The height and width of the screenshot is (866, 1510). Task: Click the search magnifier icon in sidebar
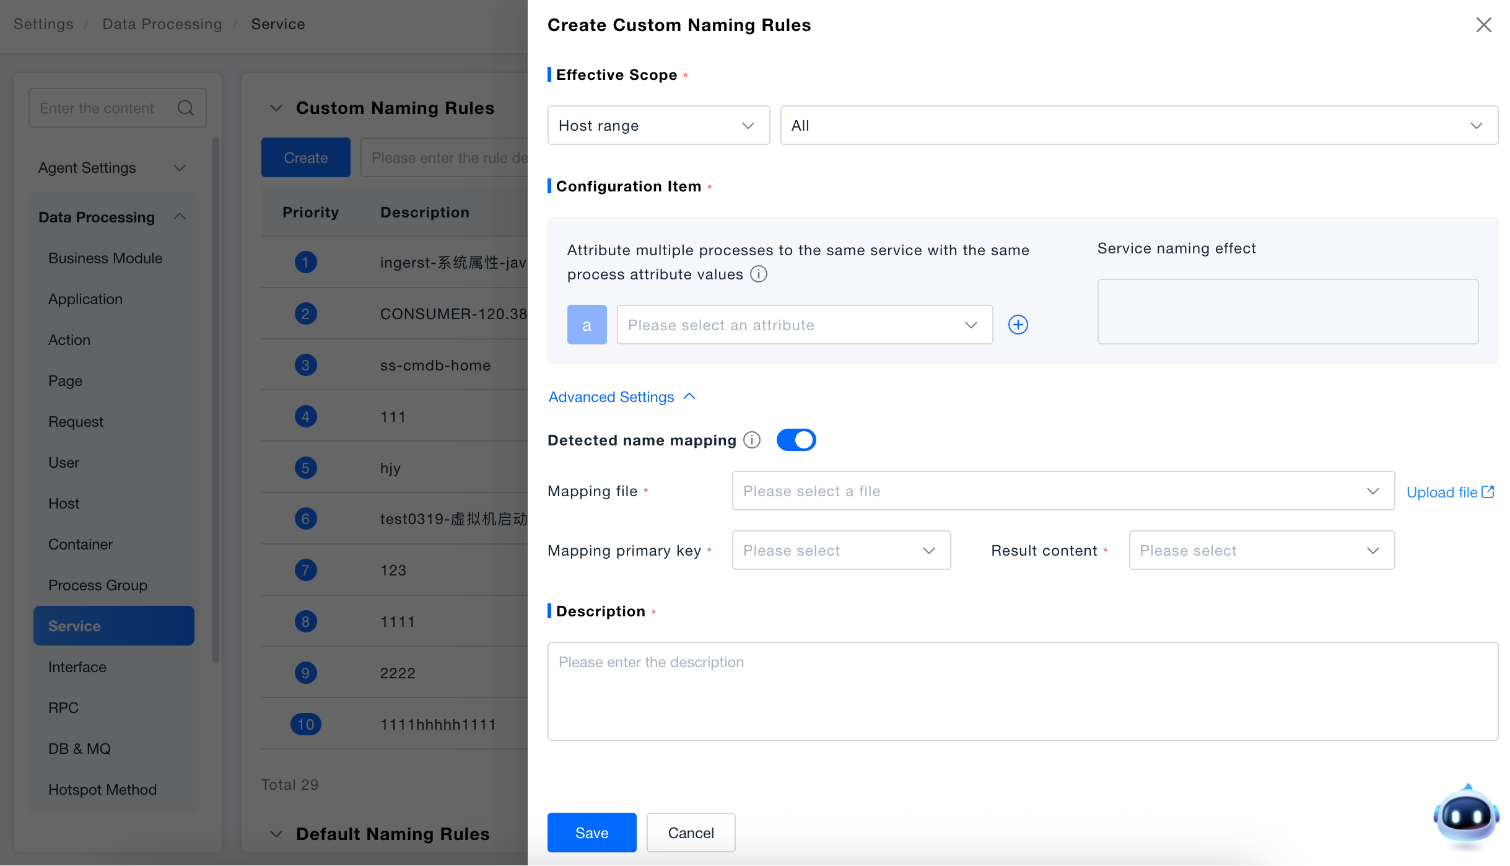coord(185,108)
